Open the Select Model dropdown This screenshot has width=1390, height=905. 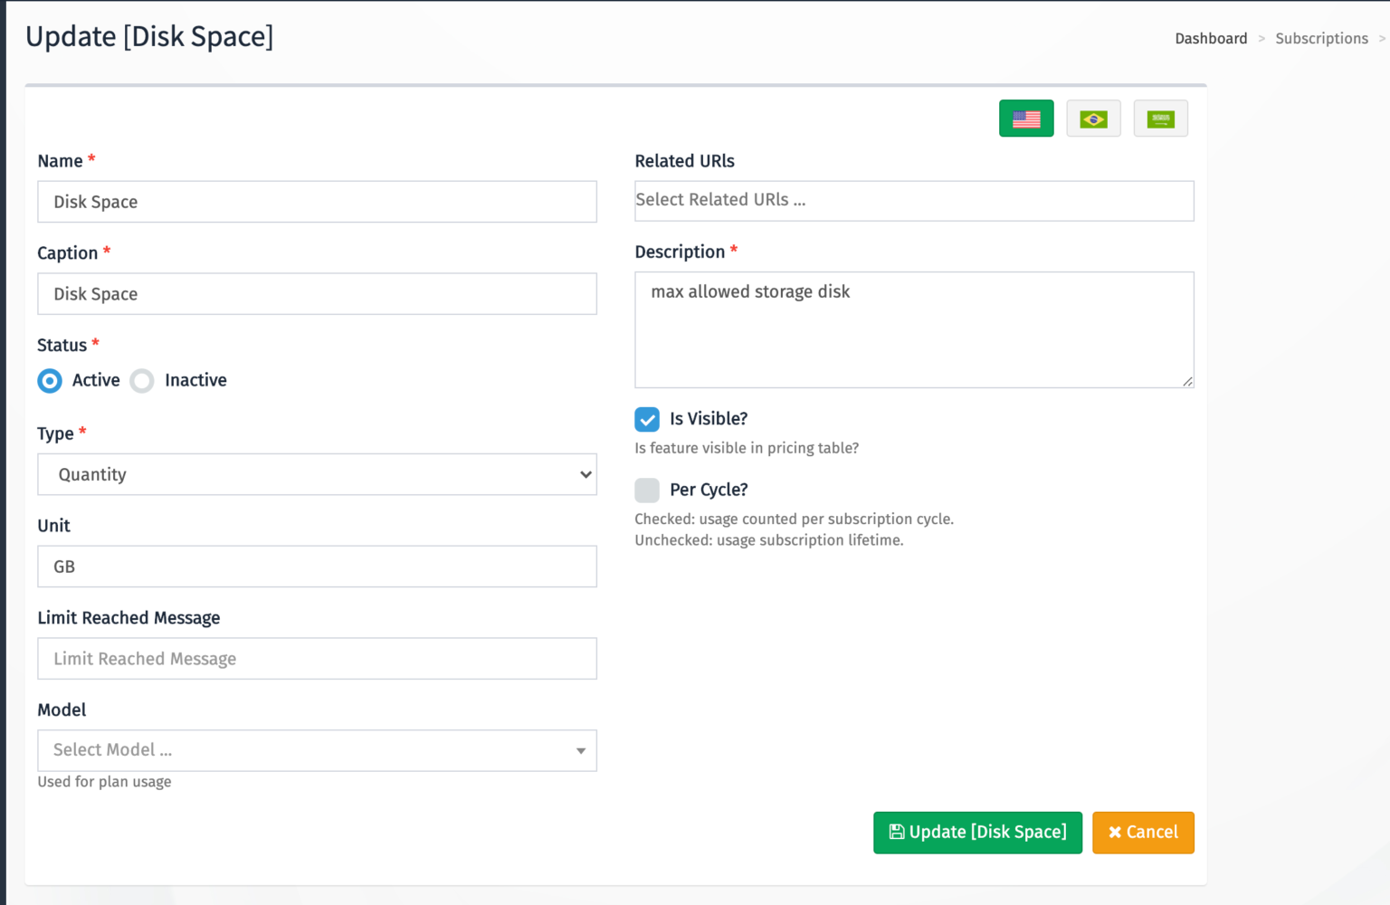(317, 750)
